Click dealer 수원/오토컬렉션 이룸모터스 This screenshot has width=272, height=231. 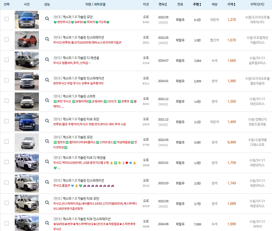257,40
